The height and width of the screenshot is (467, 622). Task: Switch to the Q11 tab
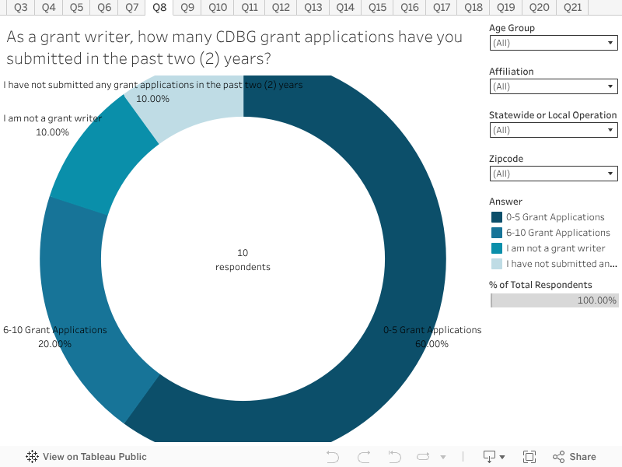point(249,7)
